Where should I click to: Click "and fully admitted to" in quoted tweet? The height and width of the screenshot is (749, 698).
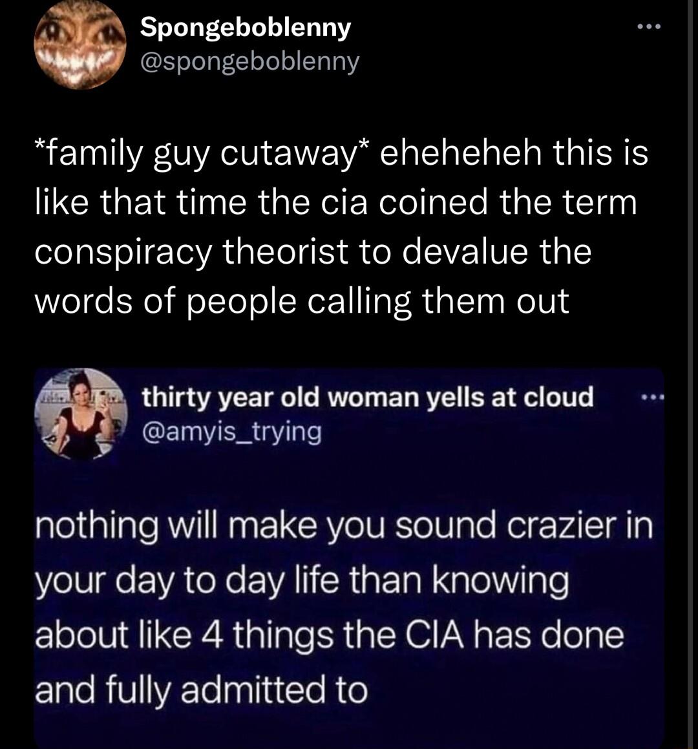coord(200,690)
